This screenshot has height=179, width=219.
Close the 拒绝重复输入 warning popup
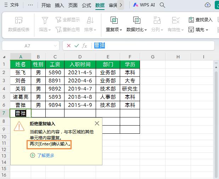[x=97, y=123]
